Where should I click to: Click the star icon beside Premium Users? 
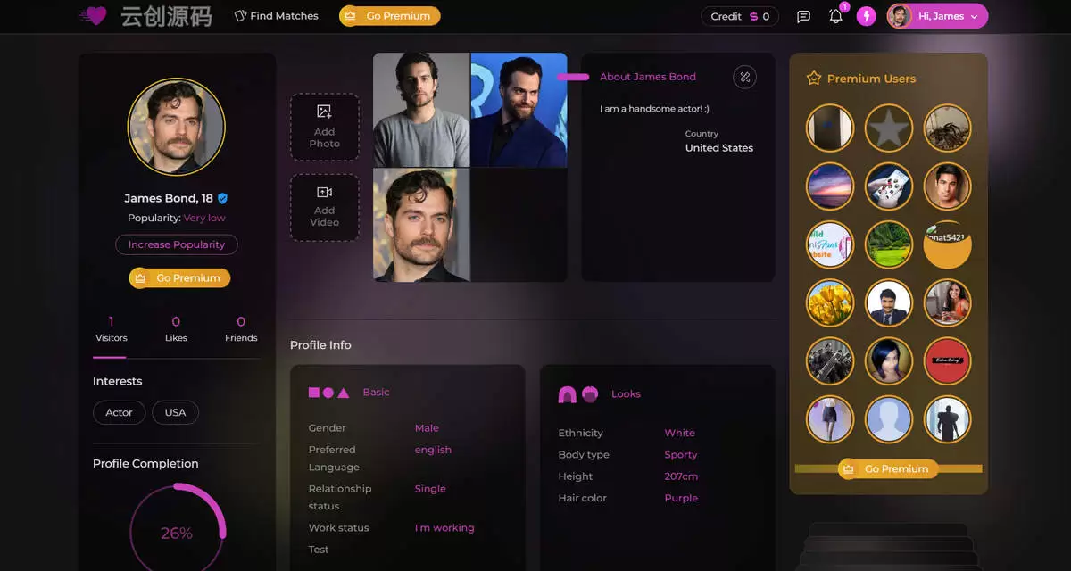point(813,79)
